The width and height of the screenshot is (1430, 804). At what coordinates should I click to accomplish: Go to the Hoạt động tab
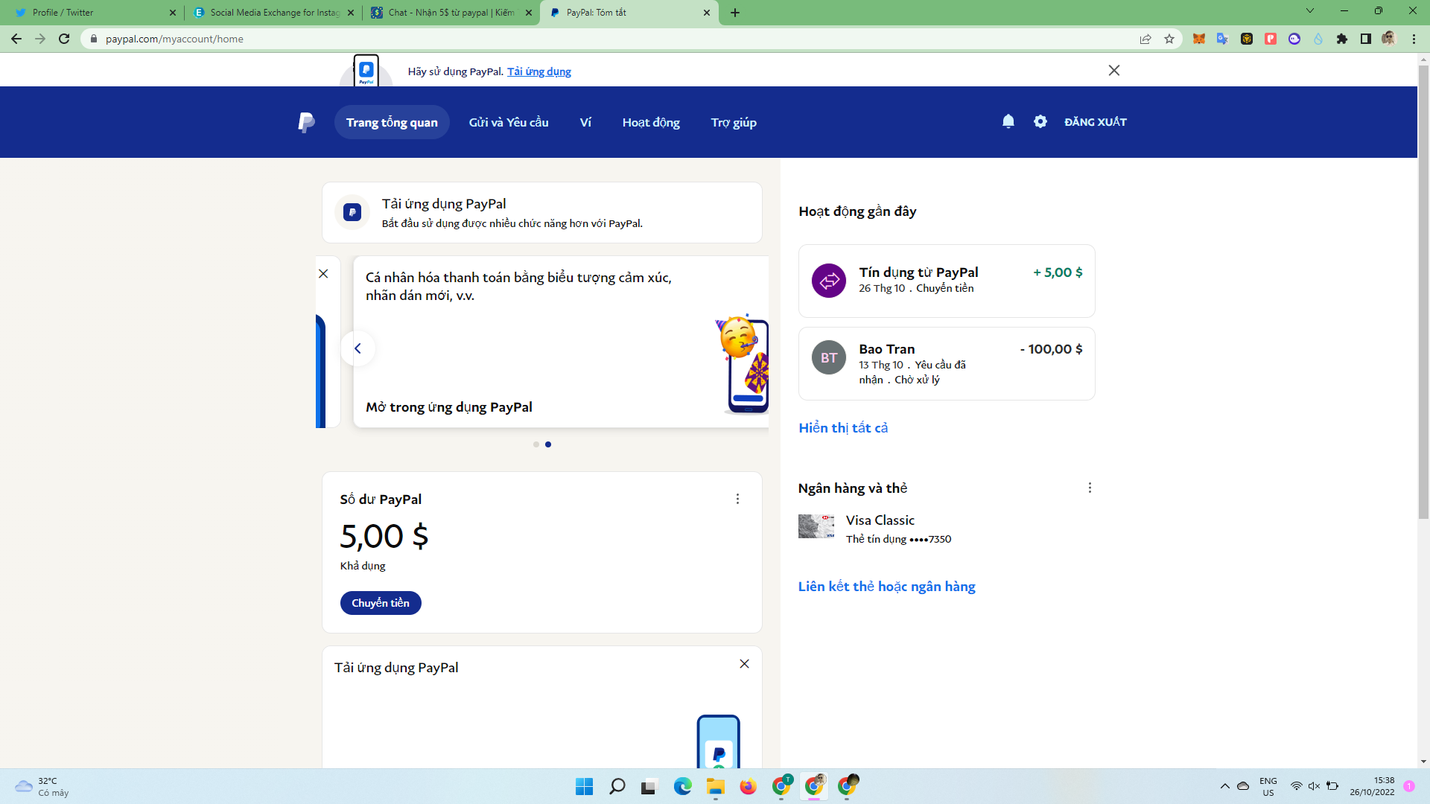[x=651, y=122]
